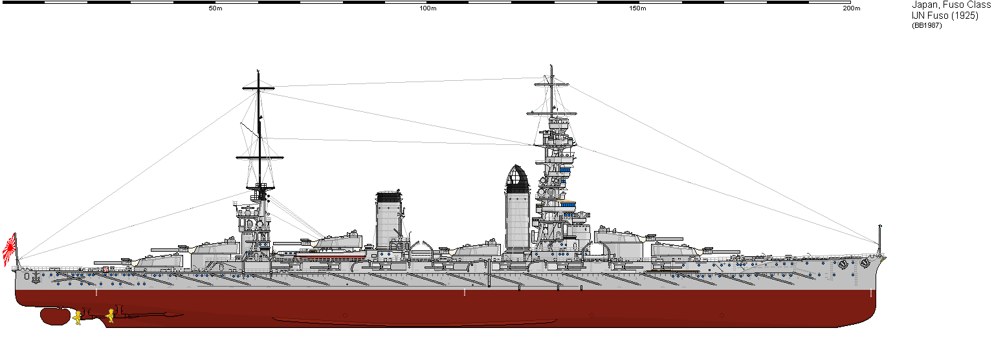Click the forward funnel with the curved cap
Screen dimensions: 994x339
tap(517, 207)
